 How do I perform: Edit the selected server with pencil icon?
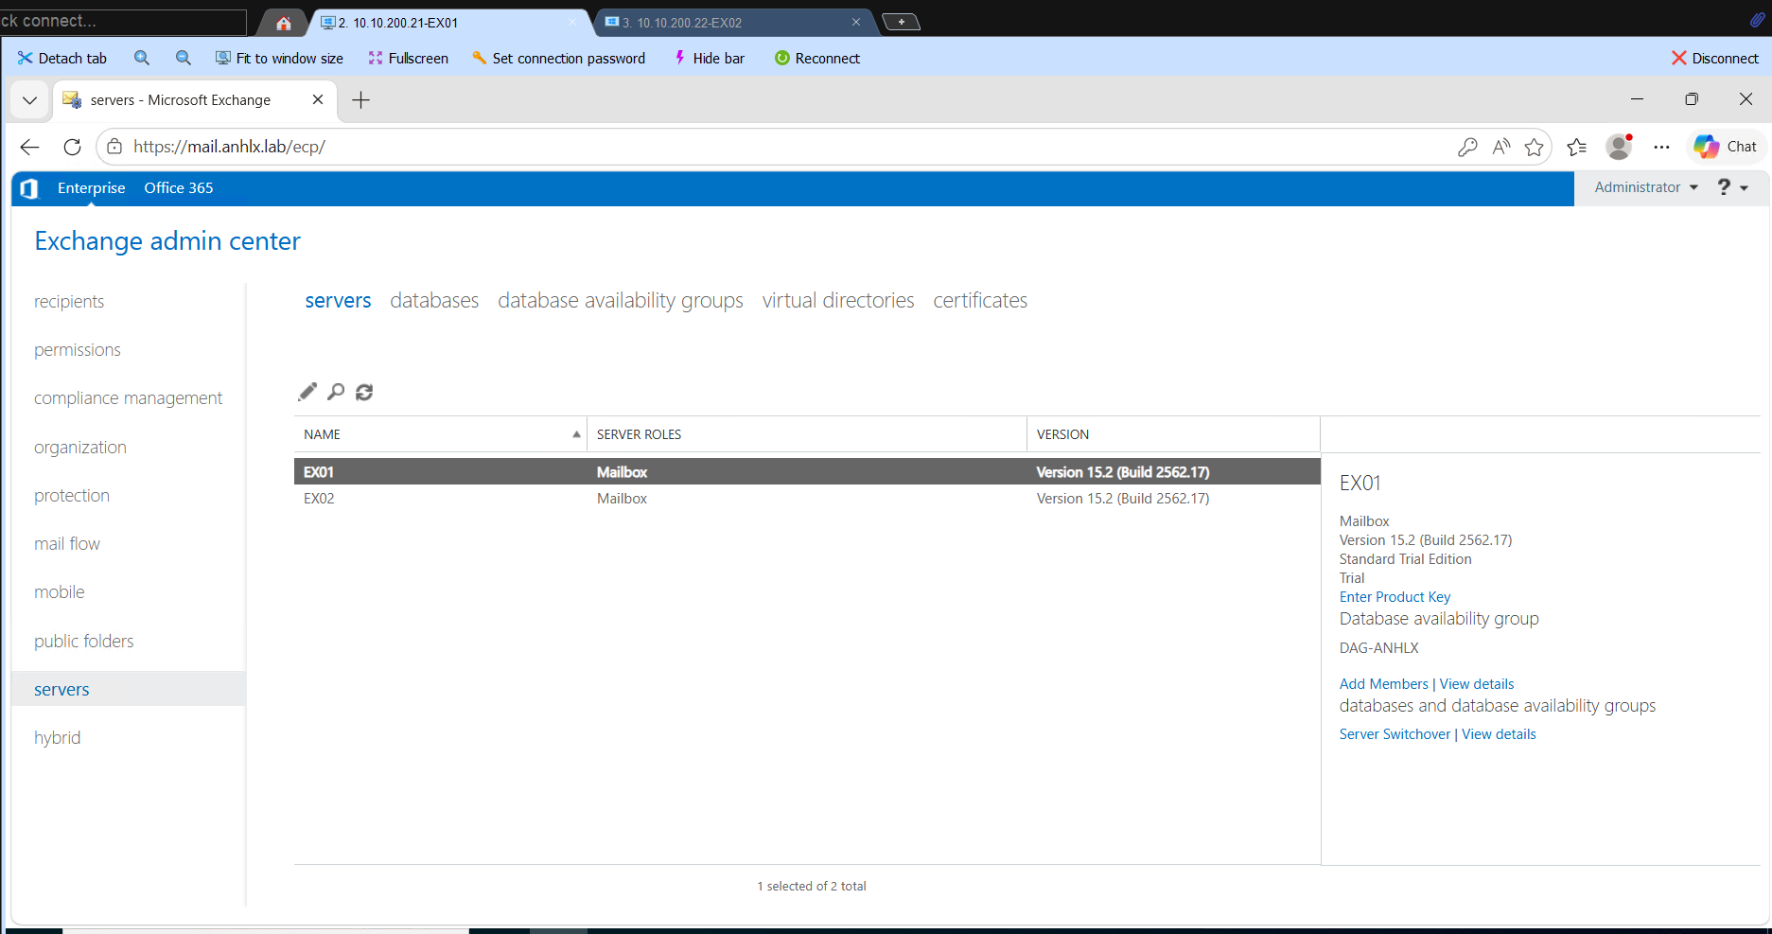pos(307,392)
